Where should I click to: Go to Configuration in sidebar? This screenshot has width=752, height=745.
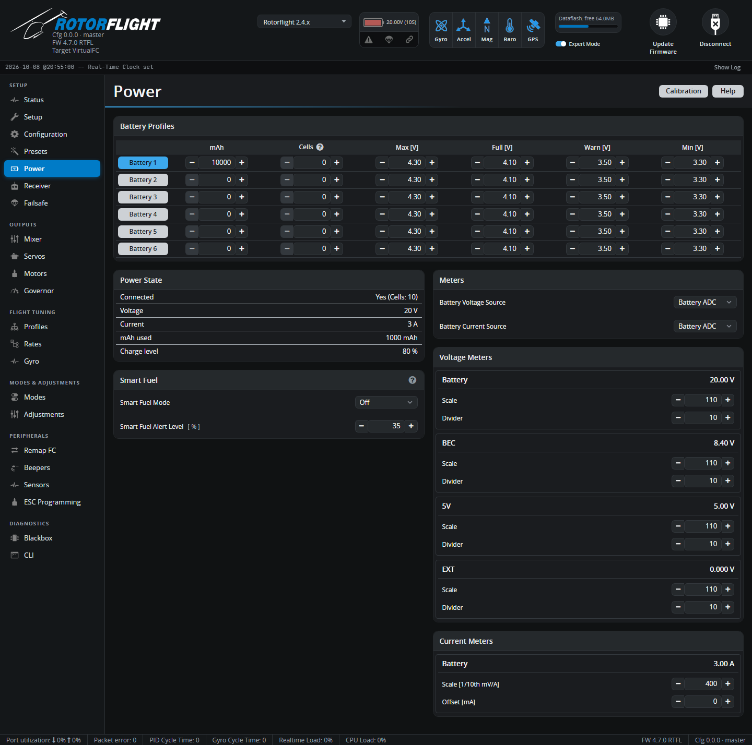point(52,134)
